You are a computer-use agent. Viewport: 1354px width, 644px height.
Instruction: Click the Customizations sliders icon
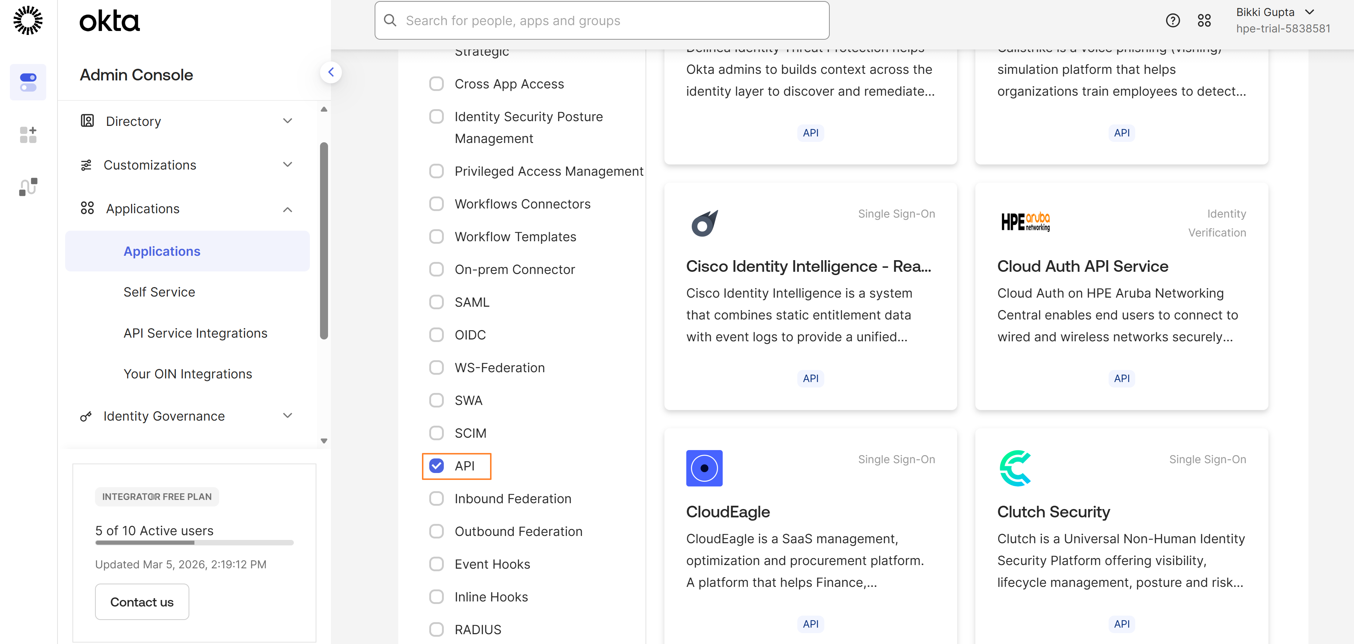tap(86, 165)
